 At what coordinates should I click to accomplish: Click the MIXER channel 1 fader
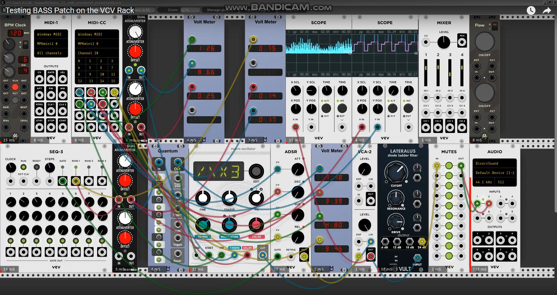tap(426, 73)
